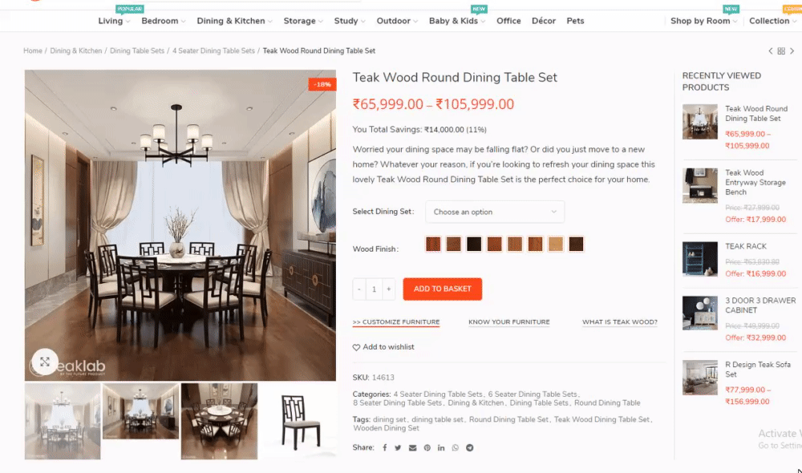Viewport: 802px width, 473px height.
Task: Open product grid view icon
Action: point(781,51)
